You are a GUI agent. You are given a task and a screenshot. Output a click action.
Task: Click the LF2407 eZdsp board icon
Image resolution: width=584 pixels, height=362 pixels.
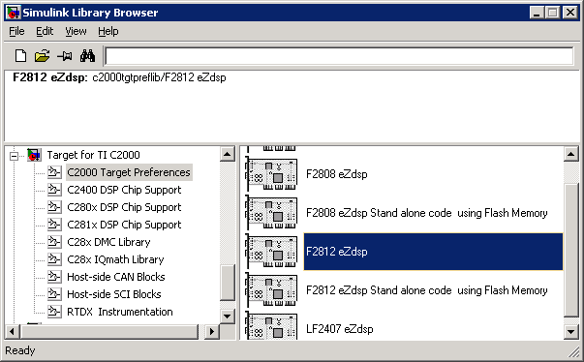click(x=271, y=326)
